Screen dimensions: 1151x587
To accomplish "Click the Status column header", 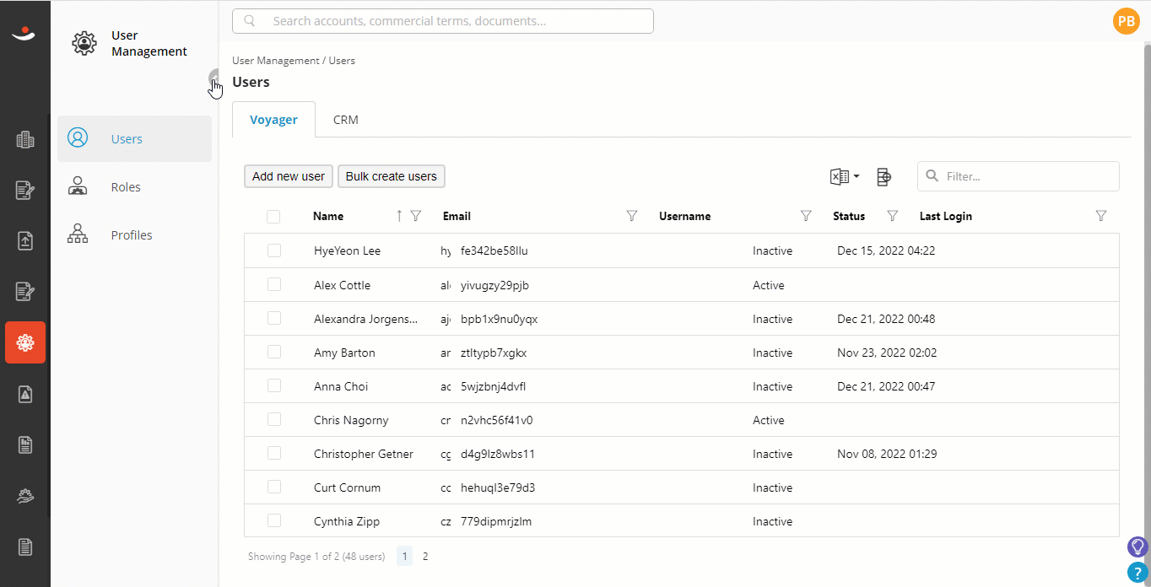I will point(849,216).
